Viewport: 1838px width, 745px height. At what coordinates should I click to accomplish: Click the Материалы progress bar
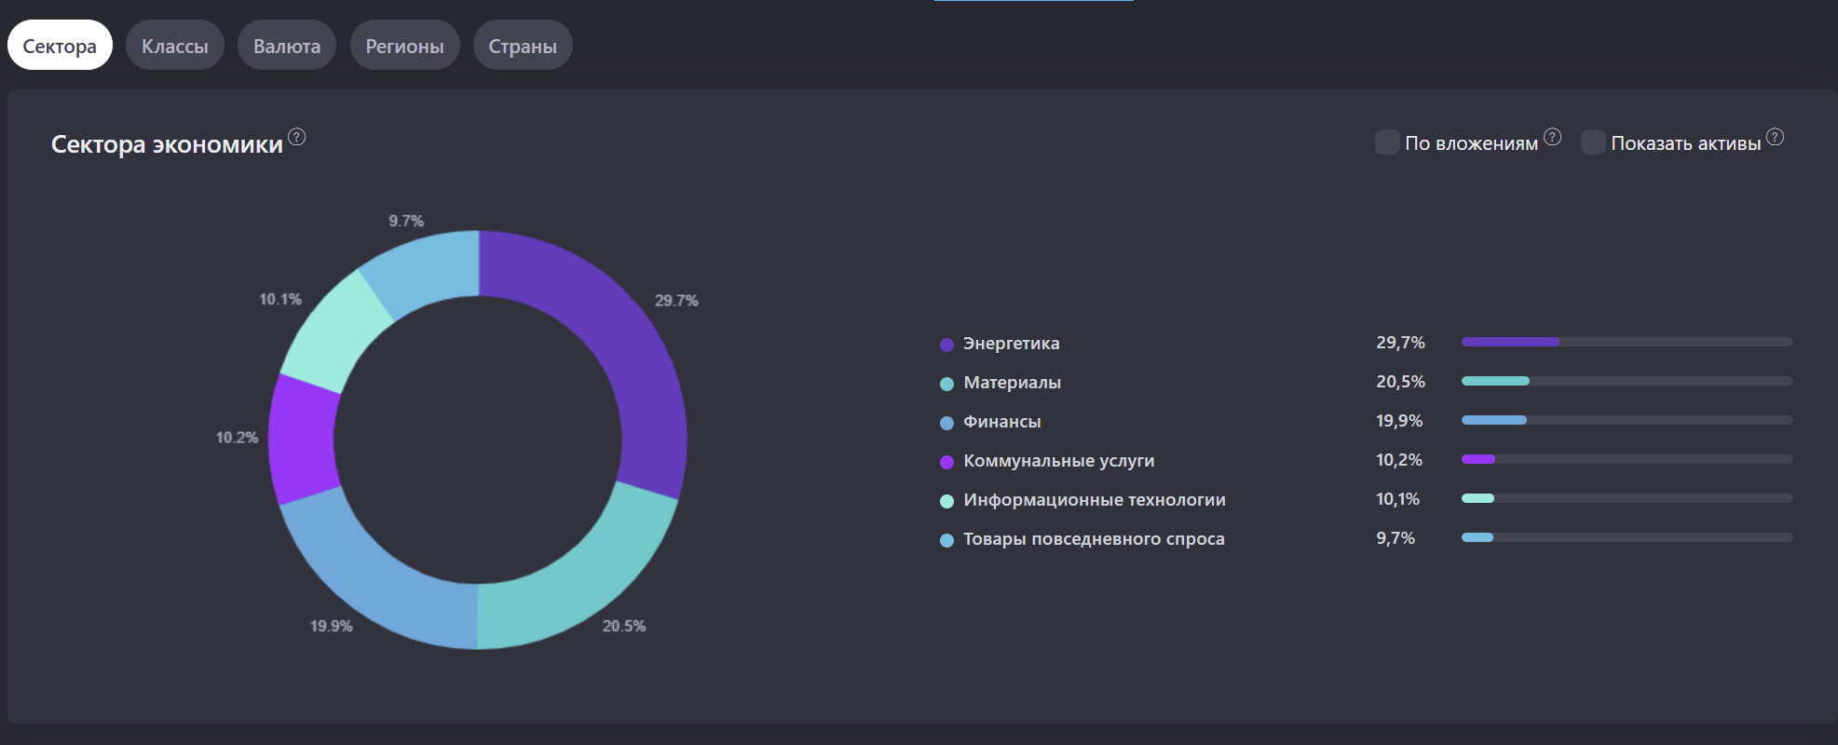coord(1627,381)
